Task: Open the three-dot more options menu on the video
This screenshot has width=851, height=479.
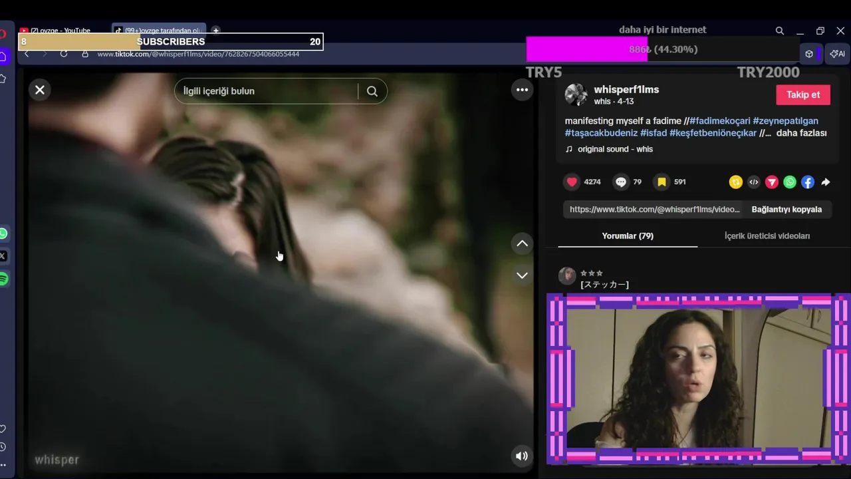Action: (522, 90)
